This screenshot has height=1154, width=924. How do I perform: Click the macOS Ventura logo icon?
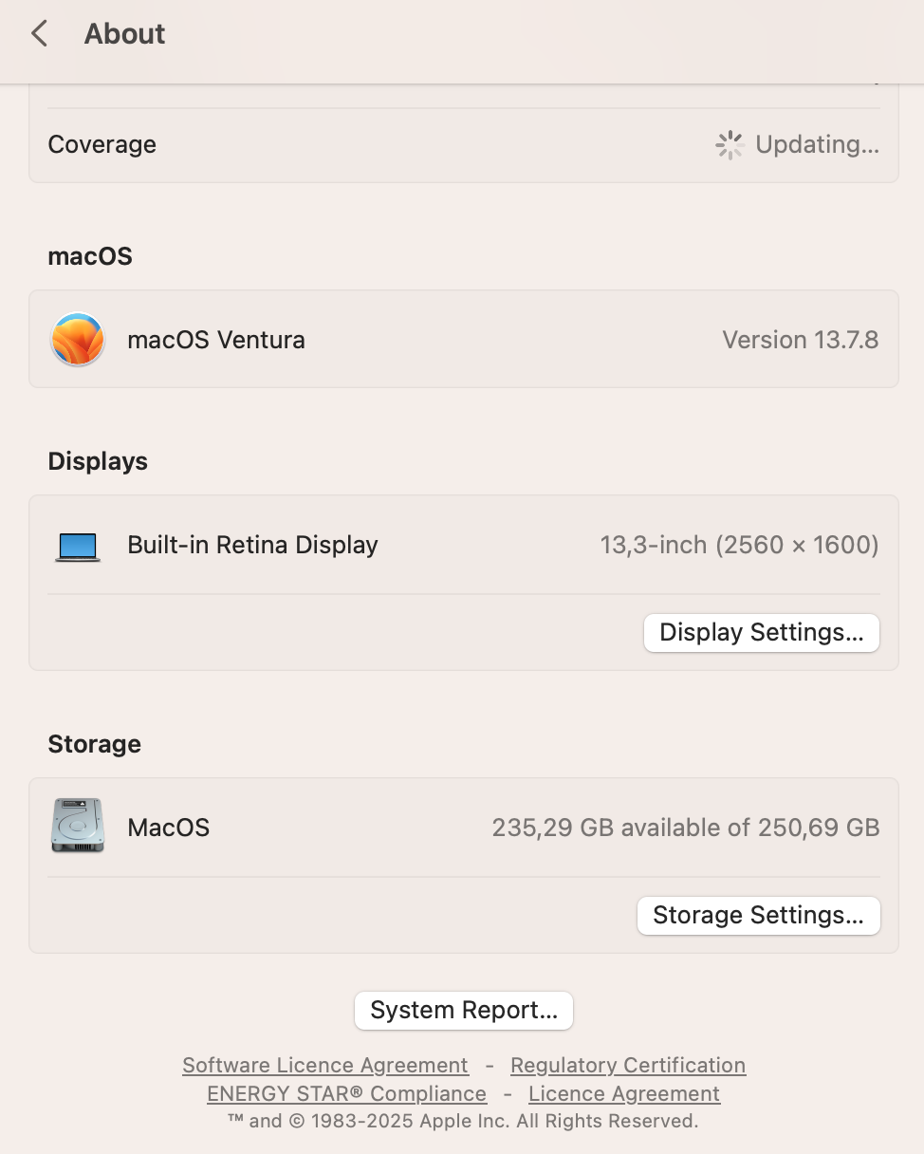[77, 340]
